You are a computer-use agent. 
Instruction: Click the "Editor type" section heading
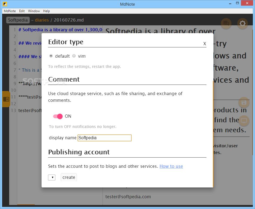[66, 42]
